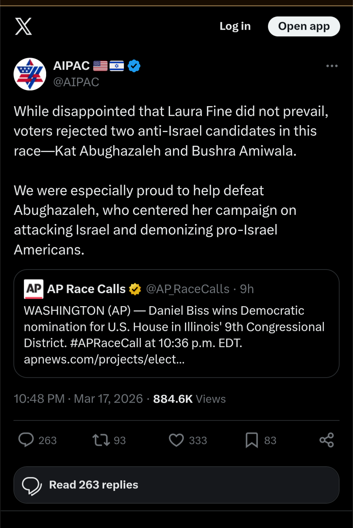Open the apnews.com projects link

click(104, 359)
